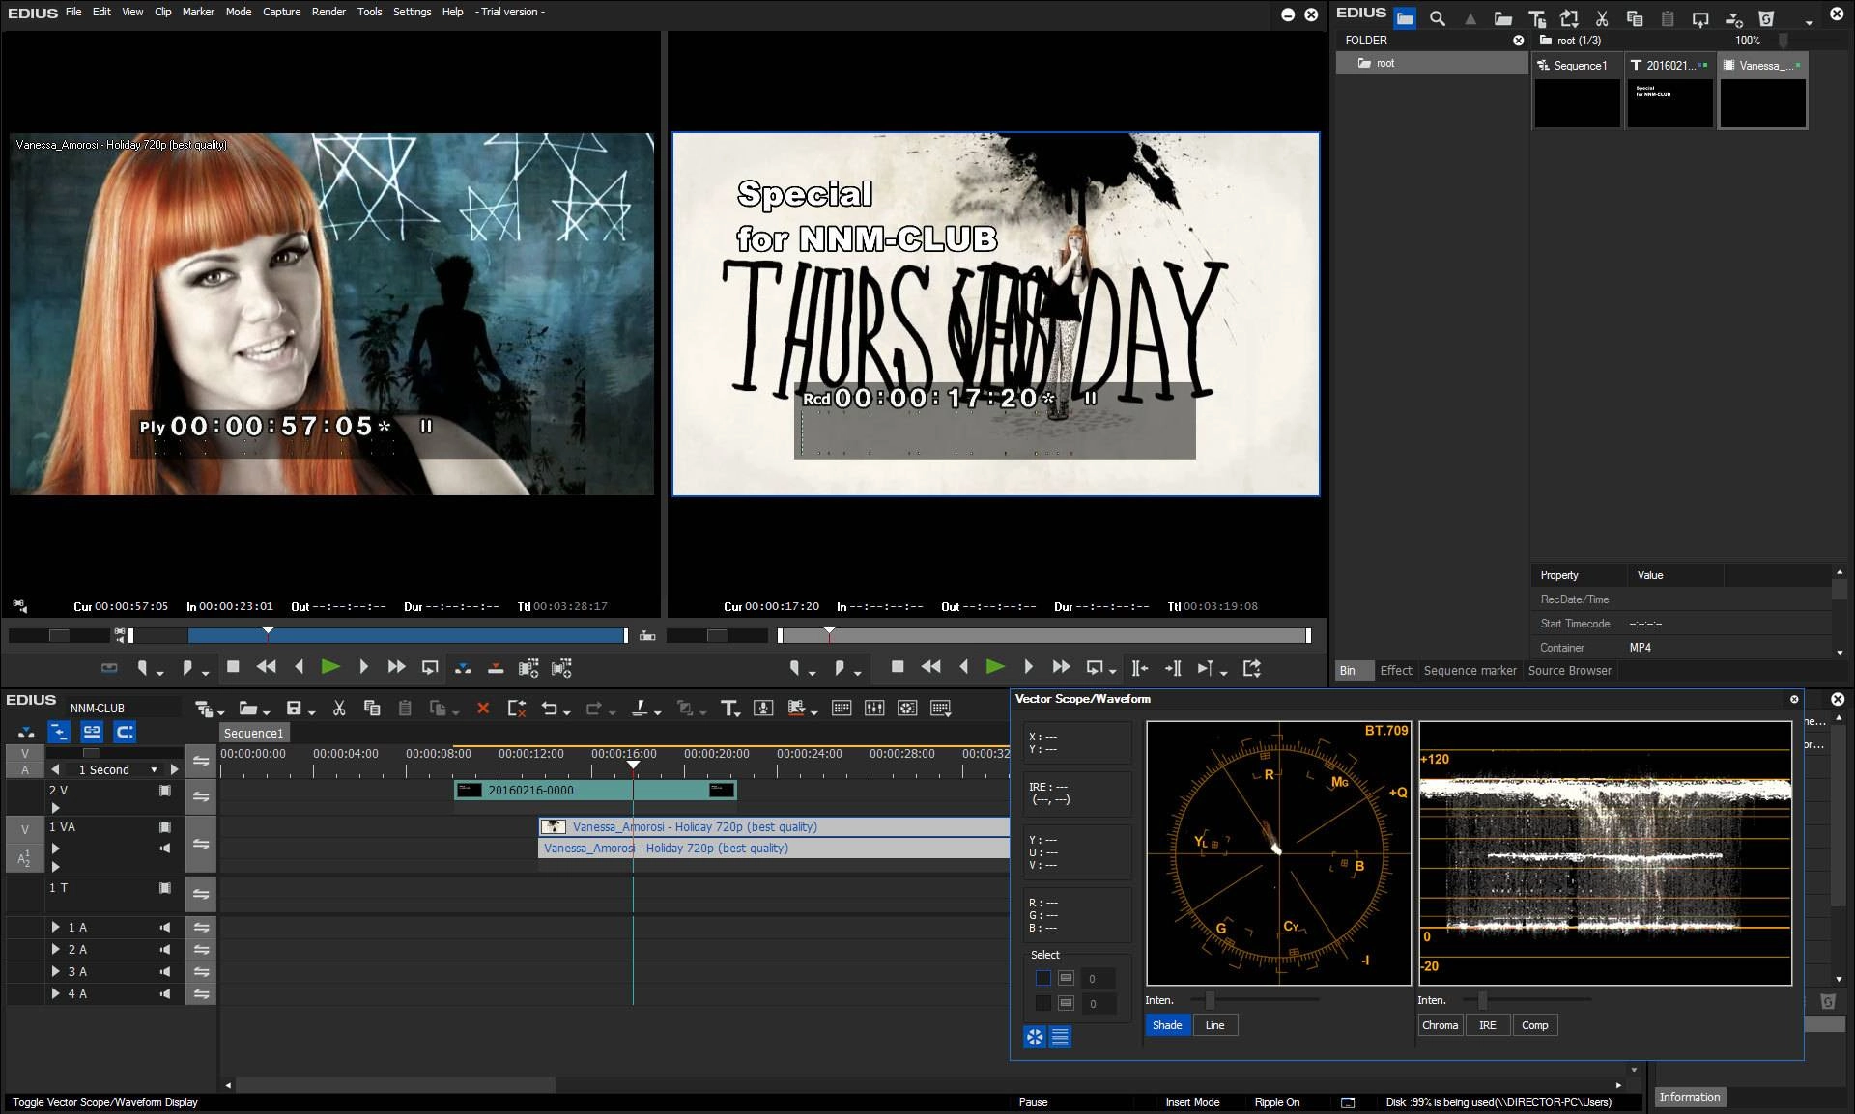Viewport: 1855px width, 1114px height.
Task: Mute audio on track 1 A
Action: (165, 927)
